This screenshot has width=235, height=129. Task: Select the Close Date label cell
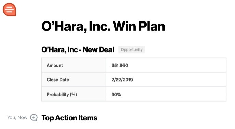point(74,80)
